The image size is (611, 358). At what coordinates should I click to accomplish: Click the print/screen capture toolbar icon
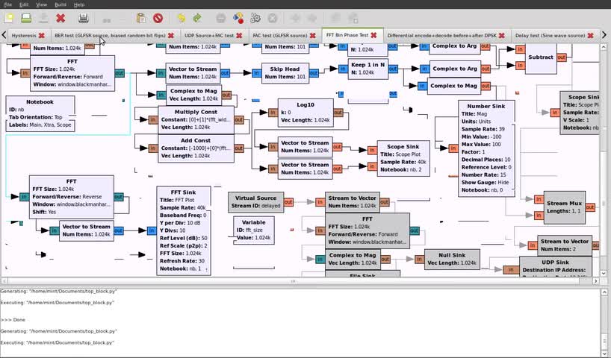(84, 18)
